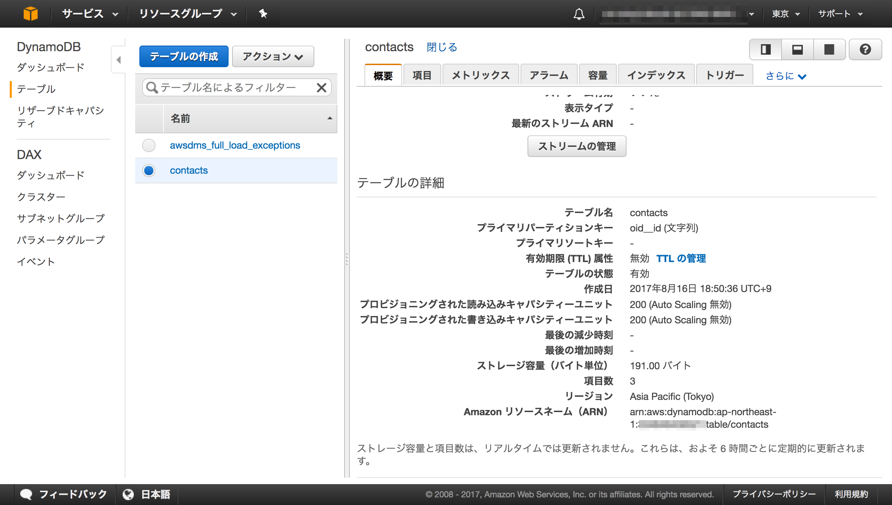892x505 pixels.
Task: Open help using the question mark icon
Action: [865, 50]
